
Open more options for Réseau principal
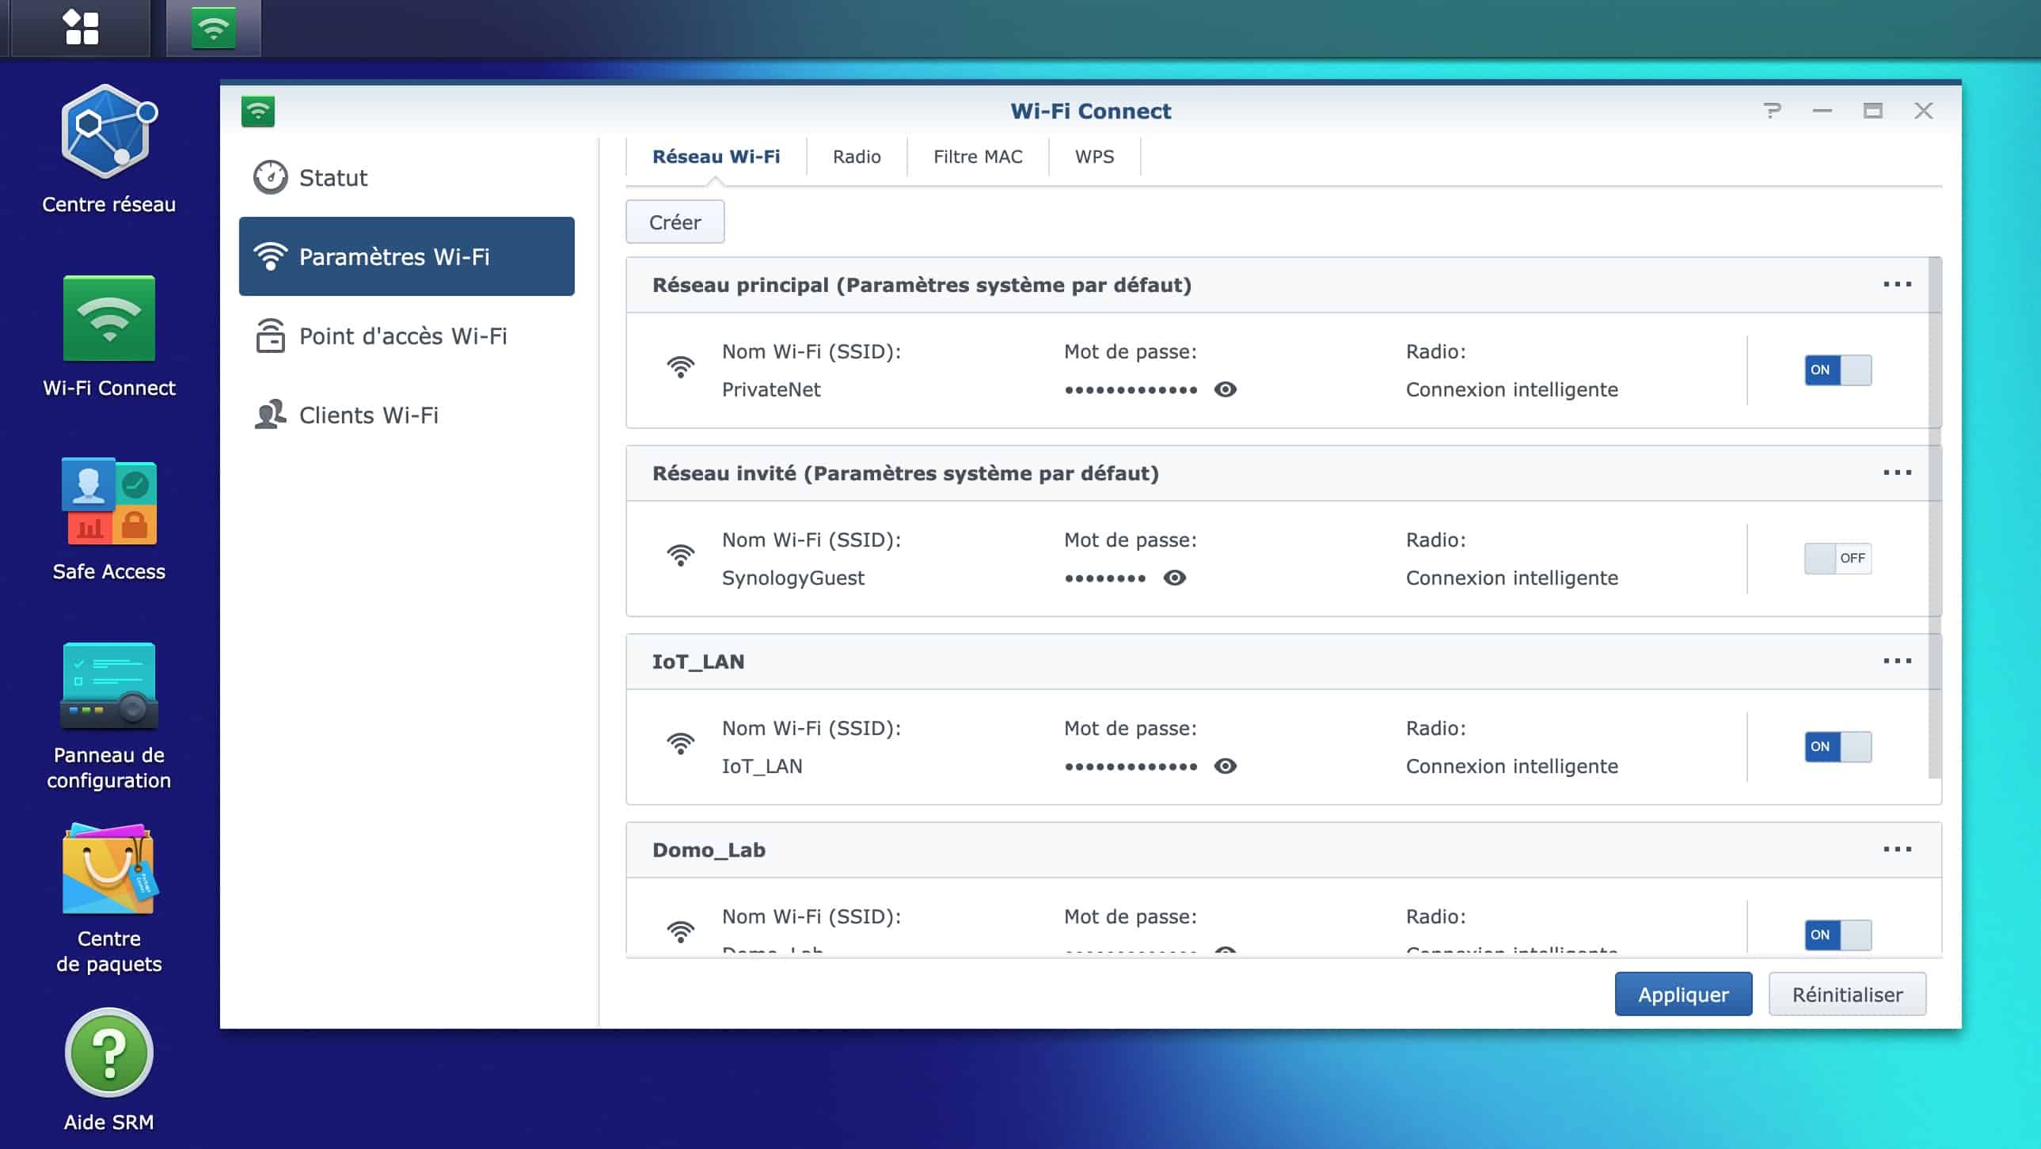click(1897, 284)
